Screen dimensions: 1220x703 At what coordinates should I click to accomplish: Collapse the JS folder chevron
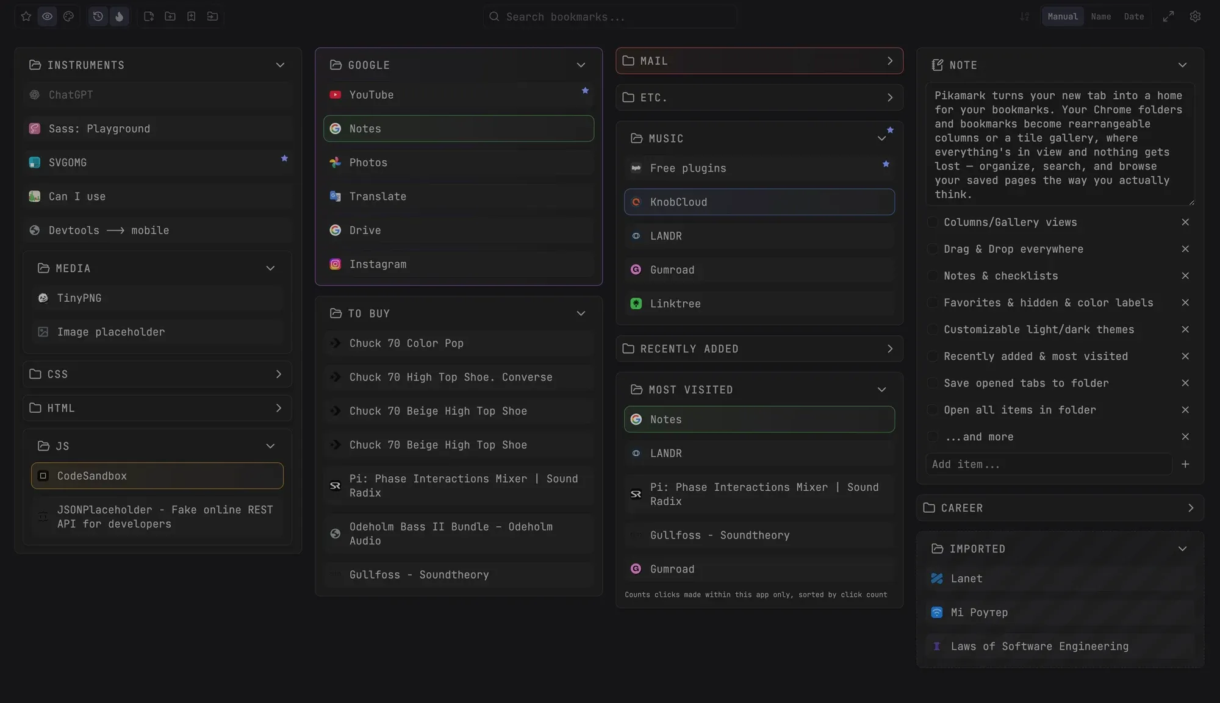(x=270, y=446)
